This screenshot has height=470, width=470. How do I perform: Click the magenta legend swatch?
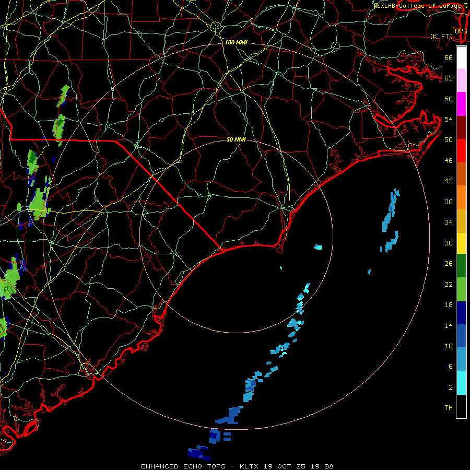coord(461,104)
